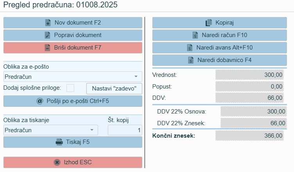Image resolution: width=294 pixels, height=172 pixels.
Task: Click the X icon on Izhod
Action: pyautogui.click(x=57, y=162)
